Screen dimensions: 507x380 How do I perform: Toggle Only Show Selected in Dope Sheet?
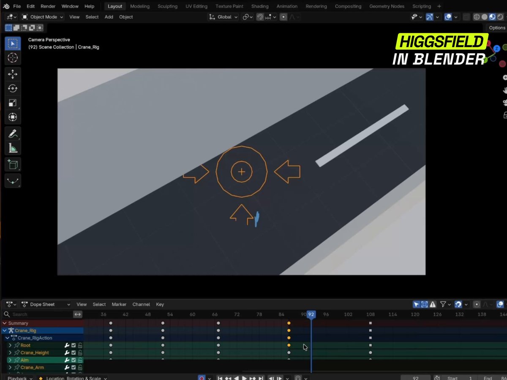tap(417, 304)
